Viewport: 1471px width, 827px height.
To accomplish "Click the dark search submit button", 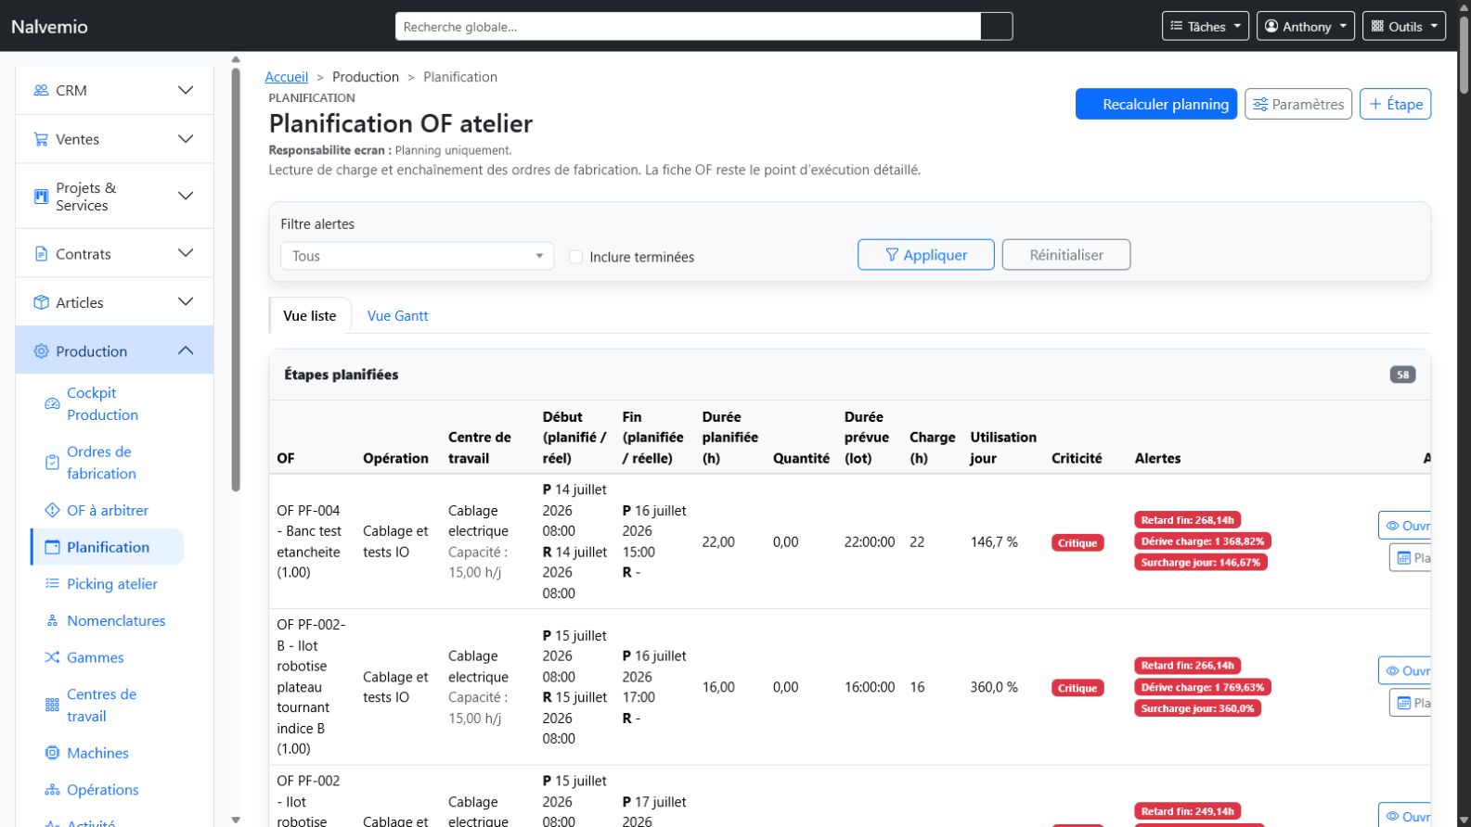I will point(997,26).
